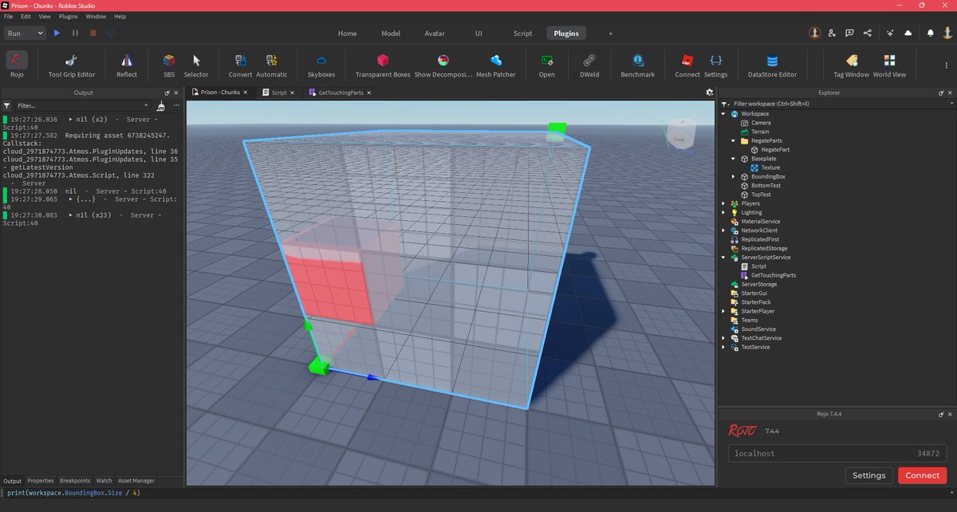The image size is (957, 512).
Task: Clear the Output panel with the broom icon
Action: (161, 105)
